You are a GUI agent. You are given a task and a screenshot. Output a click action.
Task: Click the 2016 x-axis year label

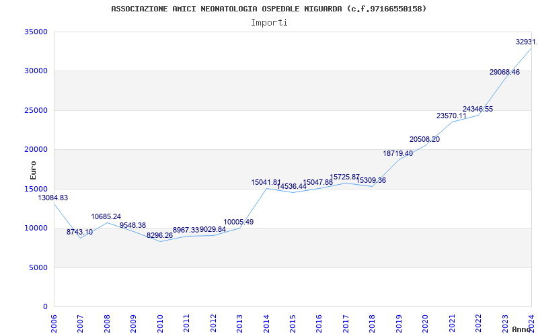pyautogui.click(x=319, y=323)
